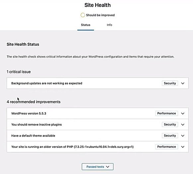Open the Passed tests button
The width and height of the screenshot is (193, 174).
tap(97, 167)
